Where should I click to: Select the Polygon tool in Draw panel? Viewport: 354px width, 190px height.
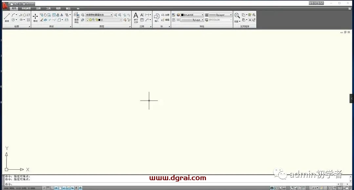[24, 15]
